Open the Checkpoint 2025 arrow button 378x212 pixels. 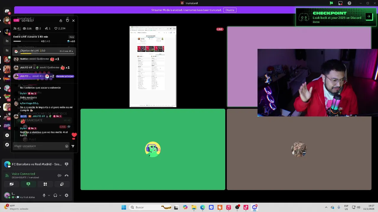coord(369,16)
